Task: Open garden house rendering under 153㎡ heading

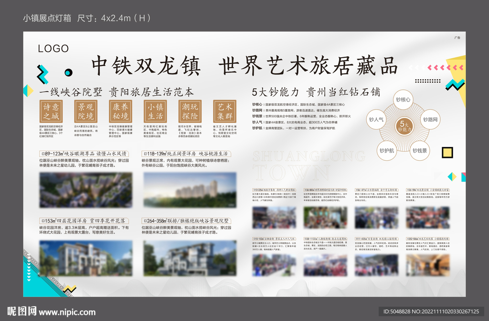Action: tap(86, 258)
